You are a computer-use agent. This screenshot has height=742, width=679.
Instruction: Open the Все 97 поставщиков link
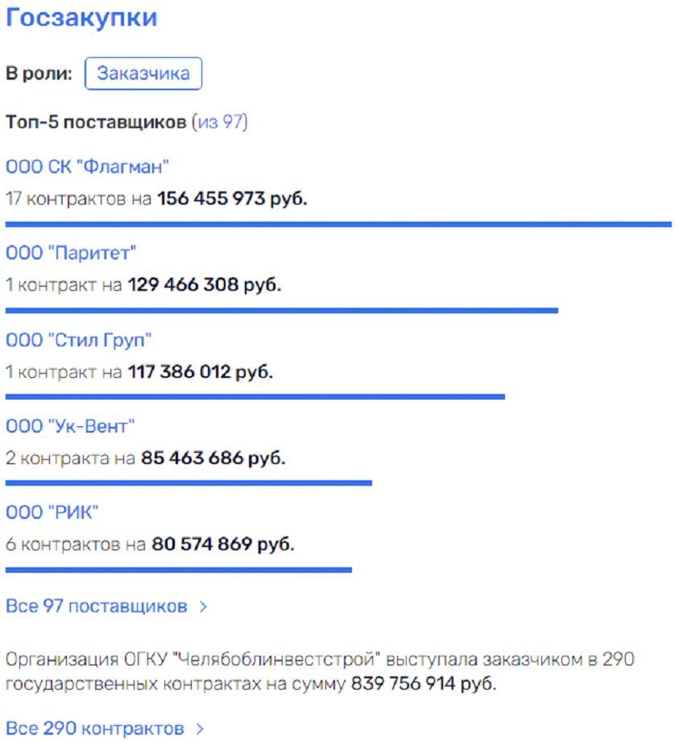[x=97, y=606]
